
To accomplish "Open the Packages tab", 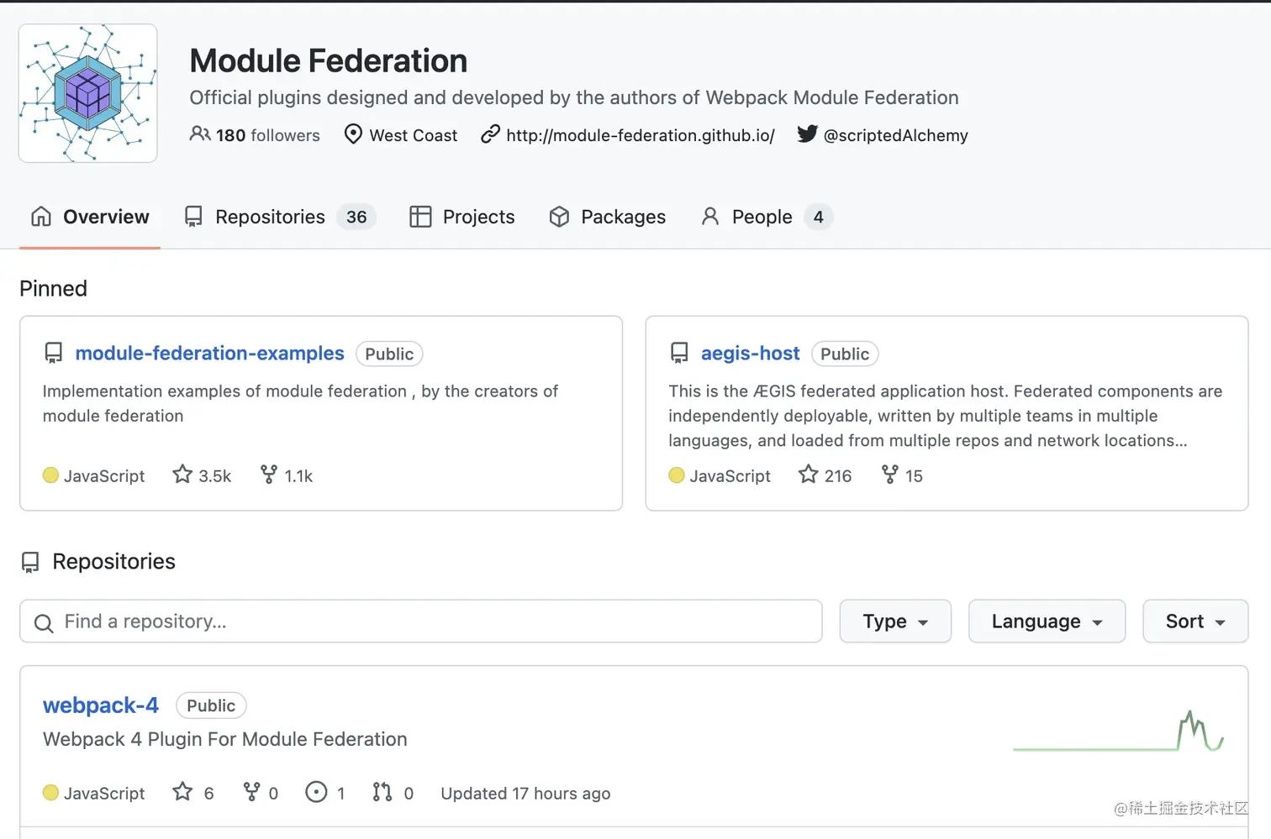I will (x=607, y=217).
